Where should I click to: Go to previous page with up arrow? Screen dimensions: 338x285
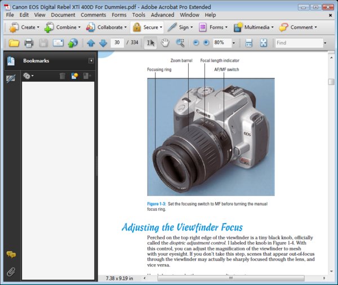pyautogui.click(x=91, y=43)
